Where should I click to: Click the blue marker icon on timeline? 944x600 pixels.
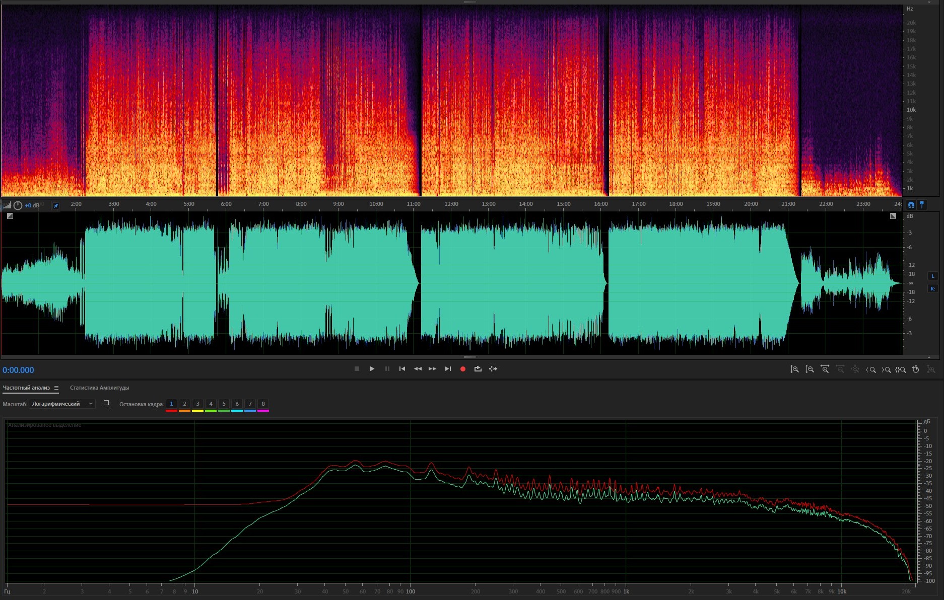click(922, 205)
